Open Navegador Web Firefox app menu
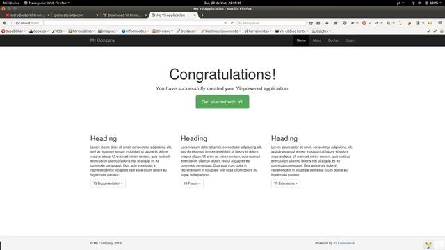445x250 pixels. coord(47,3)
